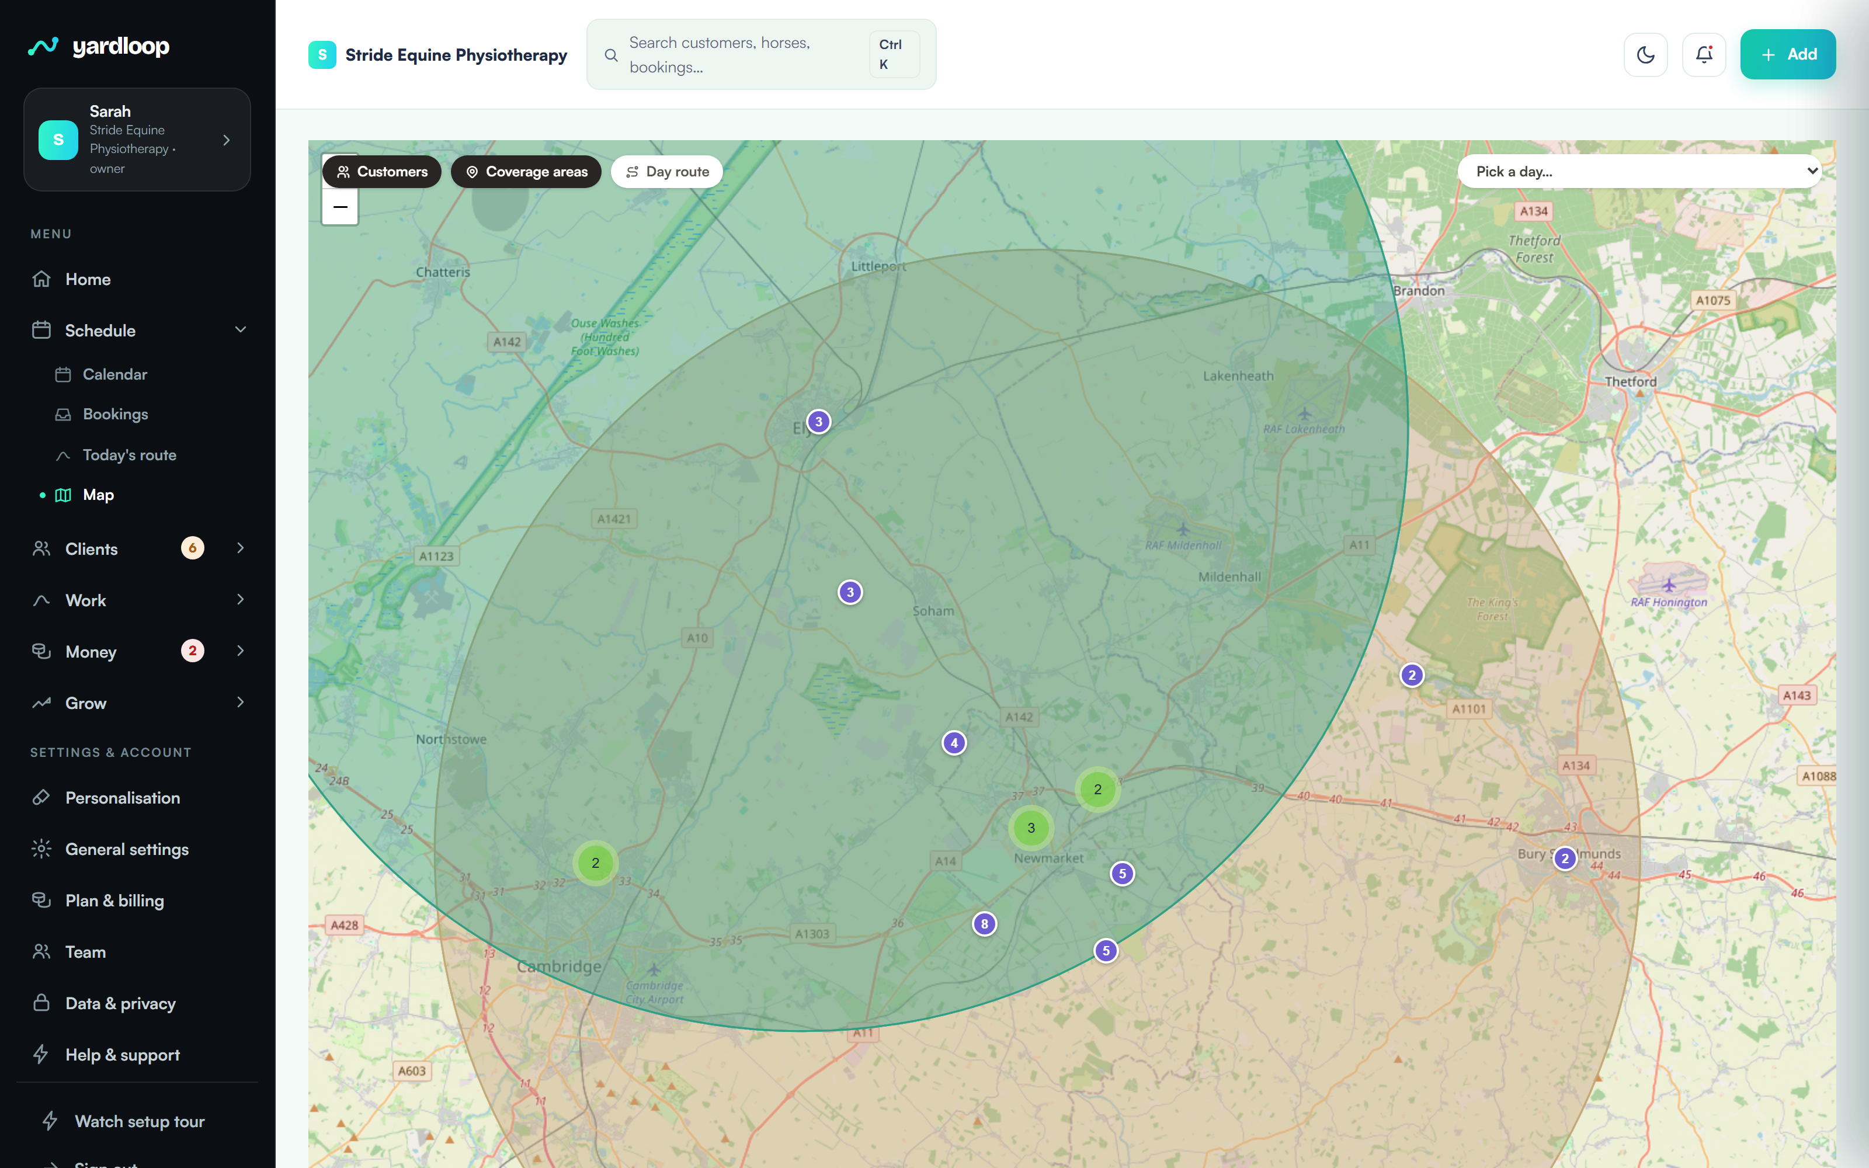Click the search customers input field
The height and width of the screenshot is (1168, 1869).
point(762,54)
